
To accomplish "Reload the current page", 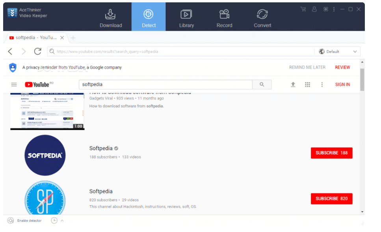I will click(x=37, y=52).
